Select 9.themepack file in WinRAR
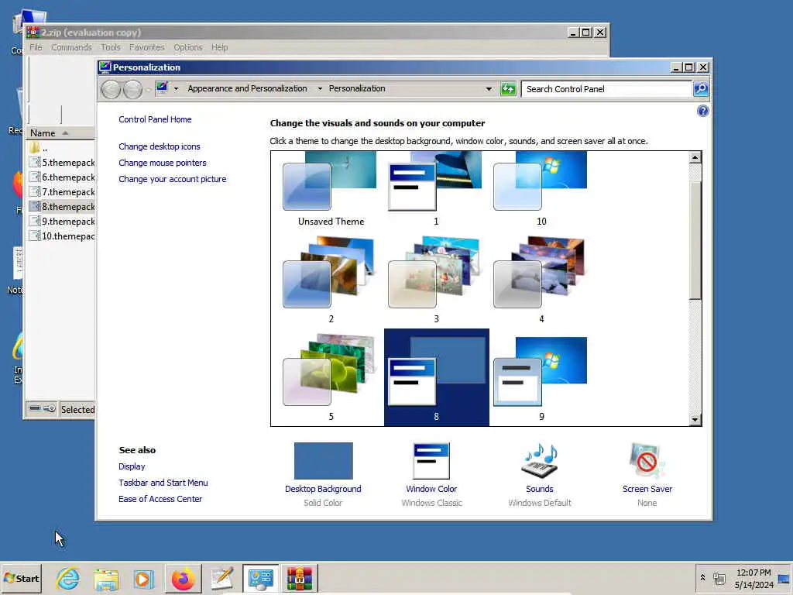The image size is (793, 595). (x=62, y=221)
